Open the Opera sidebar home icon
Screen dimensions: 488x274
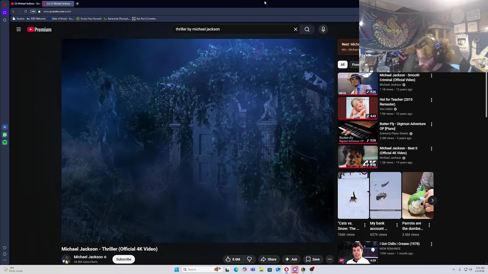click(5, 12)
